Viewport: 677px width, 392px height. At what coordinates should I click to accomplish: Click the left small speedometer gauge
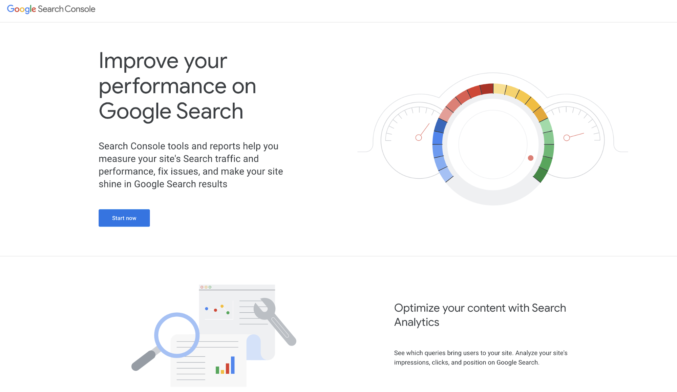(411, 140)
